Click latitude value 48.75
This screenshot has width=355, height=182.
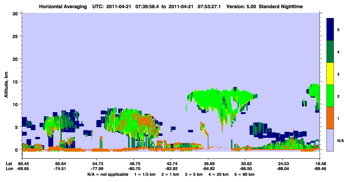134,164
